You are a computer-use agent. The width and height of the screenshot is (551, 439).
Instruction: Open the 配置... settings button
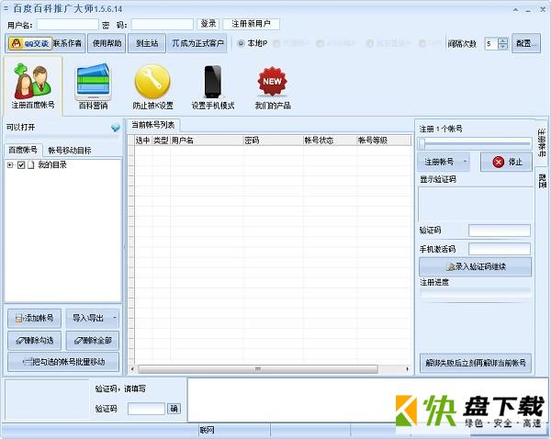tap(526, 43)
